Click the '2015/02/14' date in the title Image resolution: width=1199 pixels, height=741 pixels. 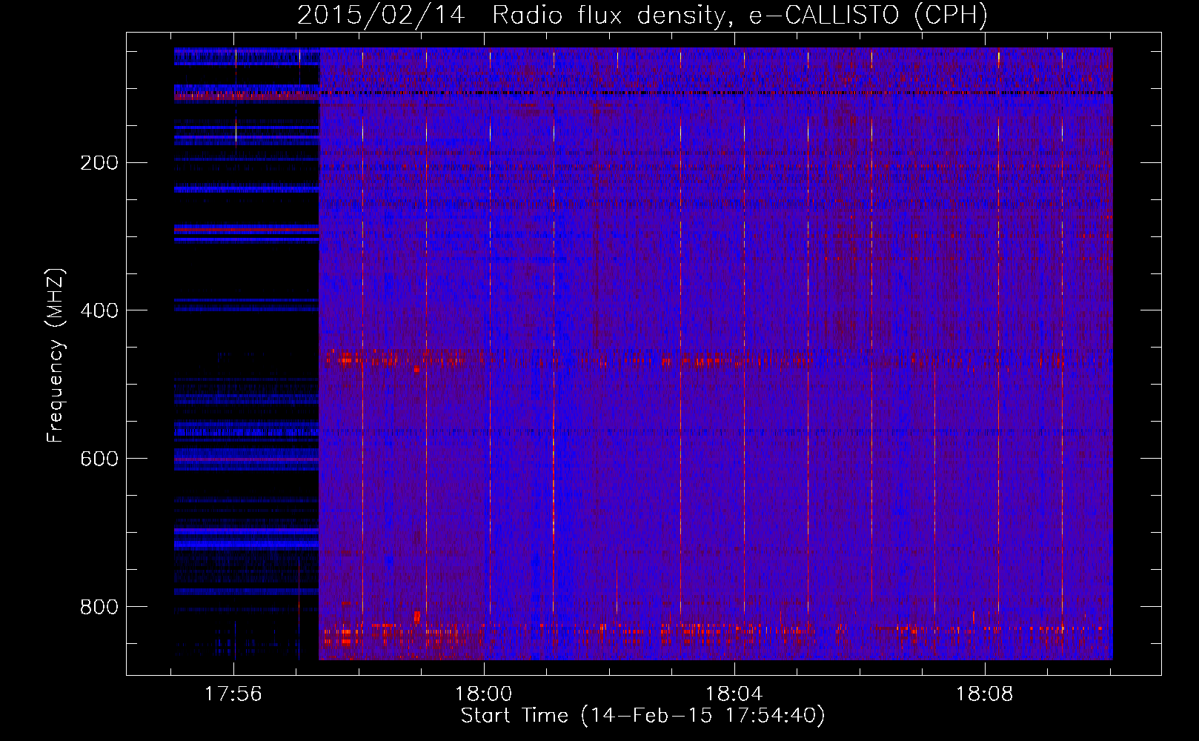tap(381, 15)
